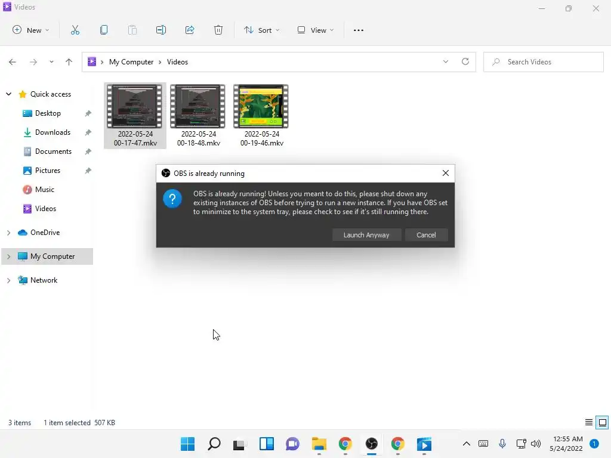Click the network display tray icon
This screenshot has height=458, width=611.
pos(521,443)
